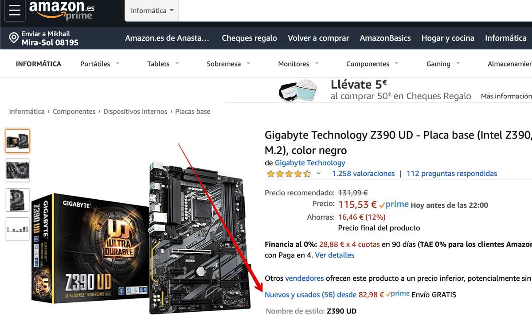
Task: Click the search input field
Action: point(355,11)
